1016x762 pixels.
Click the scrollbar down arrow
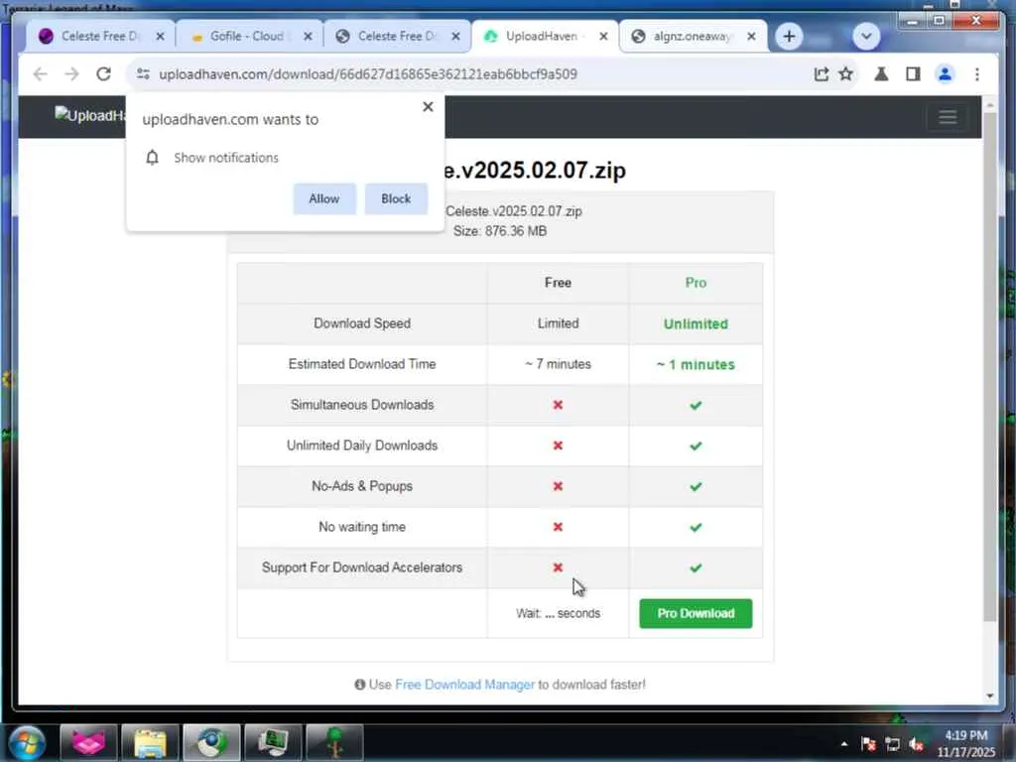pyautogui.click(x=989, y=696)
